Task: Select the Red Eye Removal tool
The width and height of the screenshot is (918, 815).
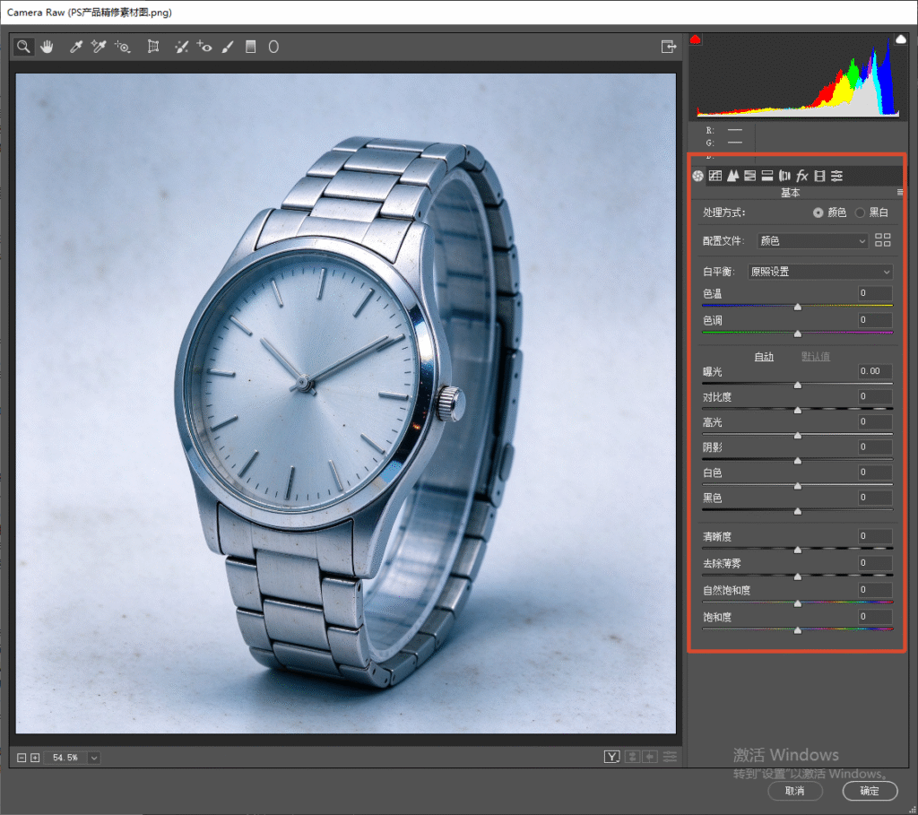Action: click(x=204, y=47)
